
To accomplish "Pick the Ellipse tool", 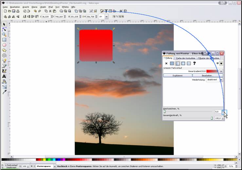I will pyautogui.click(x=4, y=45).
